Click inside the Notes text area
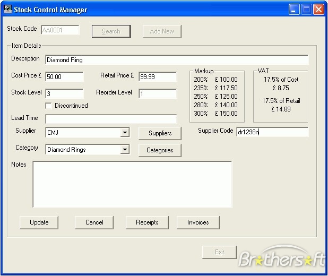 [x=132, y=184]
